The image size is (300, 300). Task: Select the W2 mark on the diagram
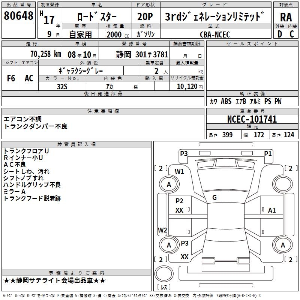[162, 230]
